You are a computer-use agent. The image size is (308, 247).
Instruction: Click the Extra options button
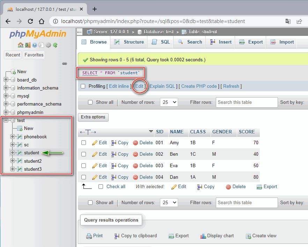[x=93, y=117]
